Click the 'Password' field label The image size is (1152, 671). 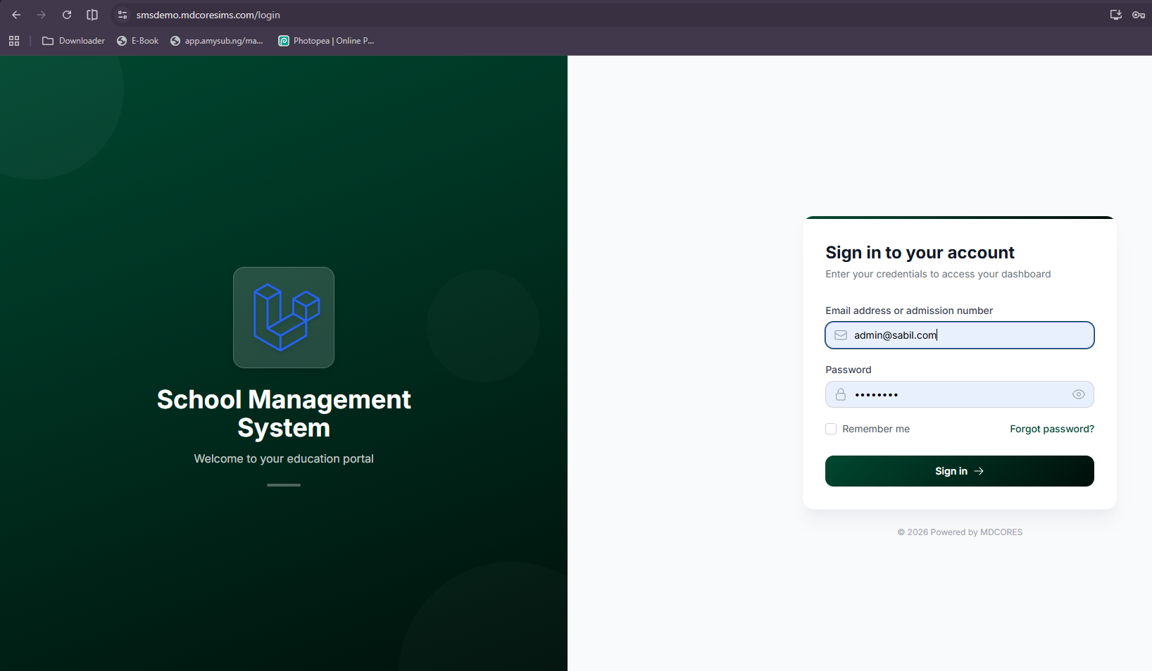point(849,370)
